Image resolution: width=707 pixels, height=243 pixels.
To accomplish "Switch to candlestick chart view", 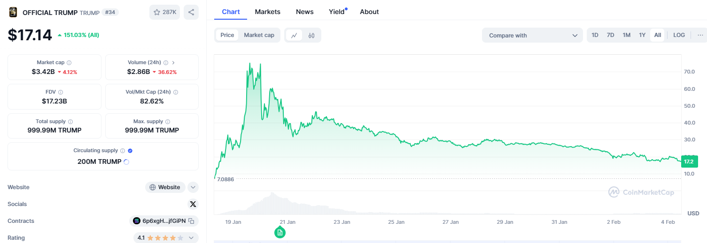I will pyautogui.click(x=311, y=35).
